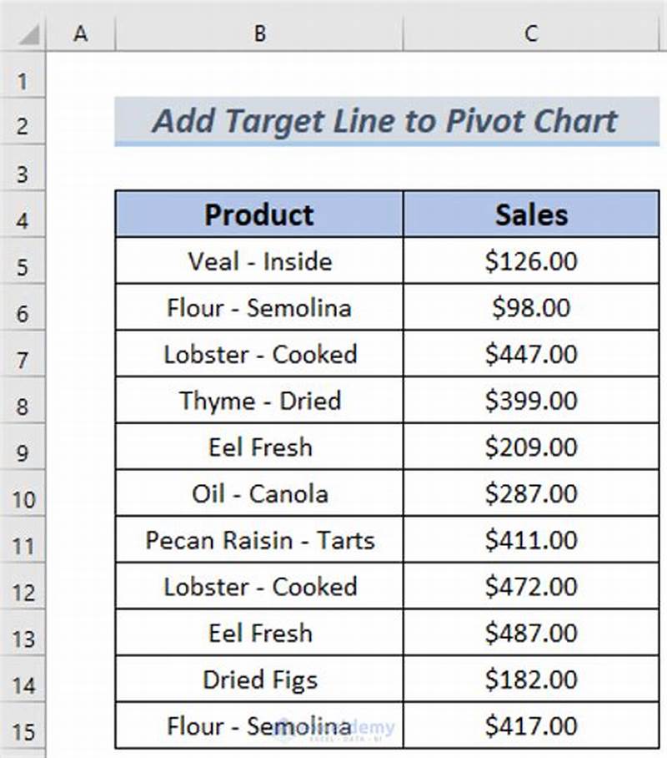Select the Product header cell
667x758 pixels.
coord(260,215)
